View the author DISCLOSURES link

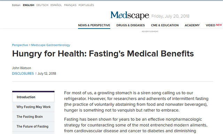(23, 73)
